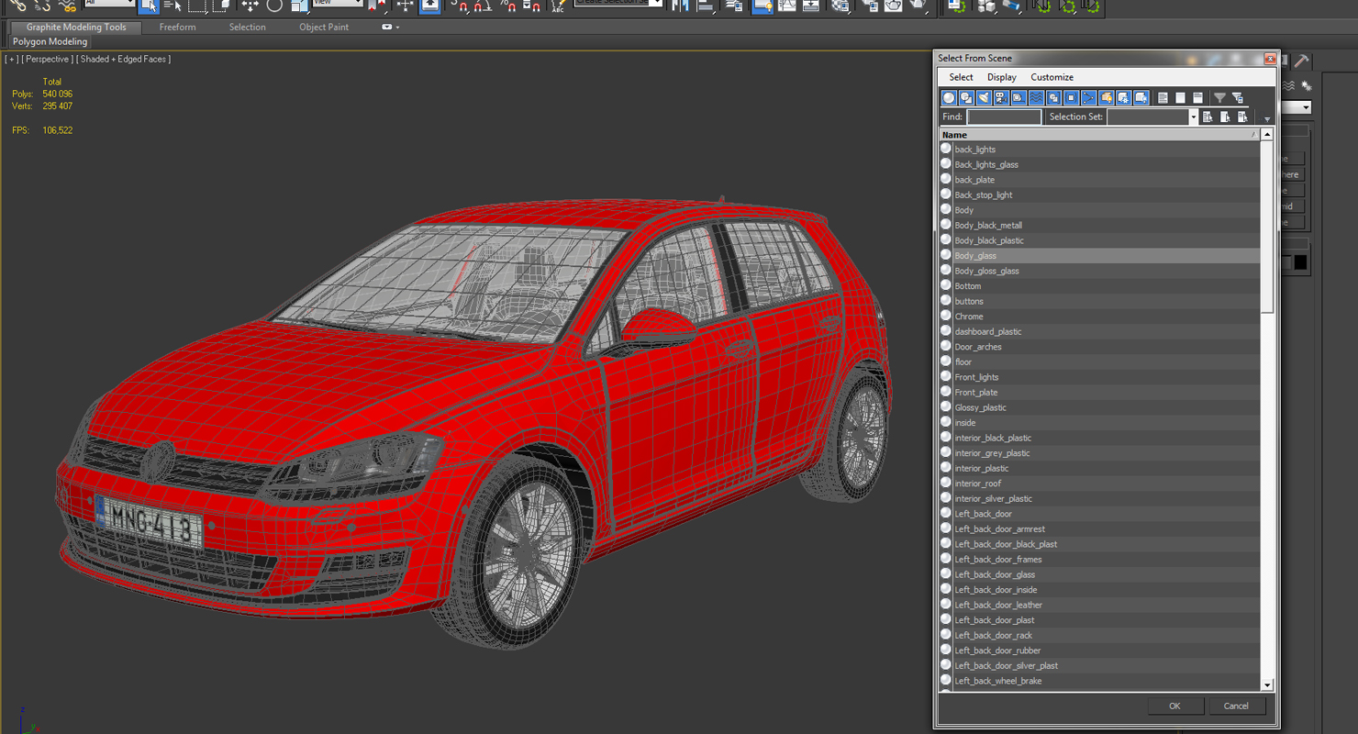1358x734 pixels.
Task: Expand the Polygon Modeling panel
Action: tap(50, 41)
